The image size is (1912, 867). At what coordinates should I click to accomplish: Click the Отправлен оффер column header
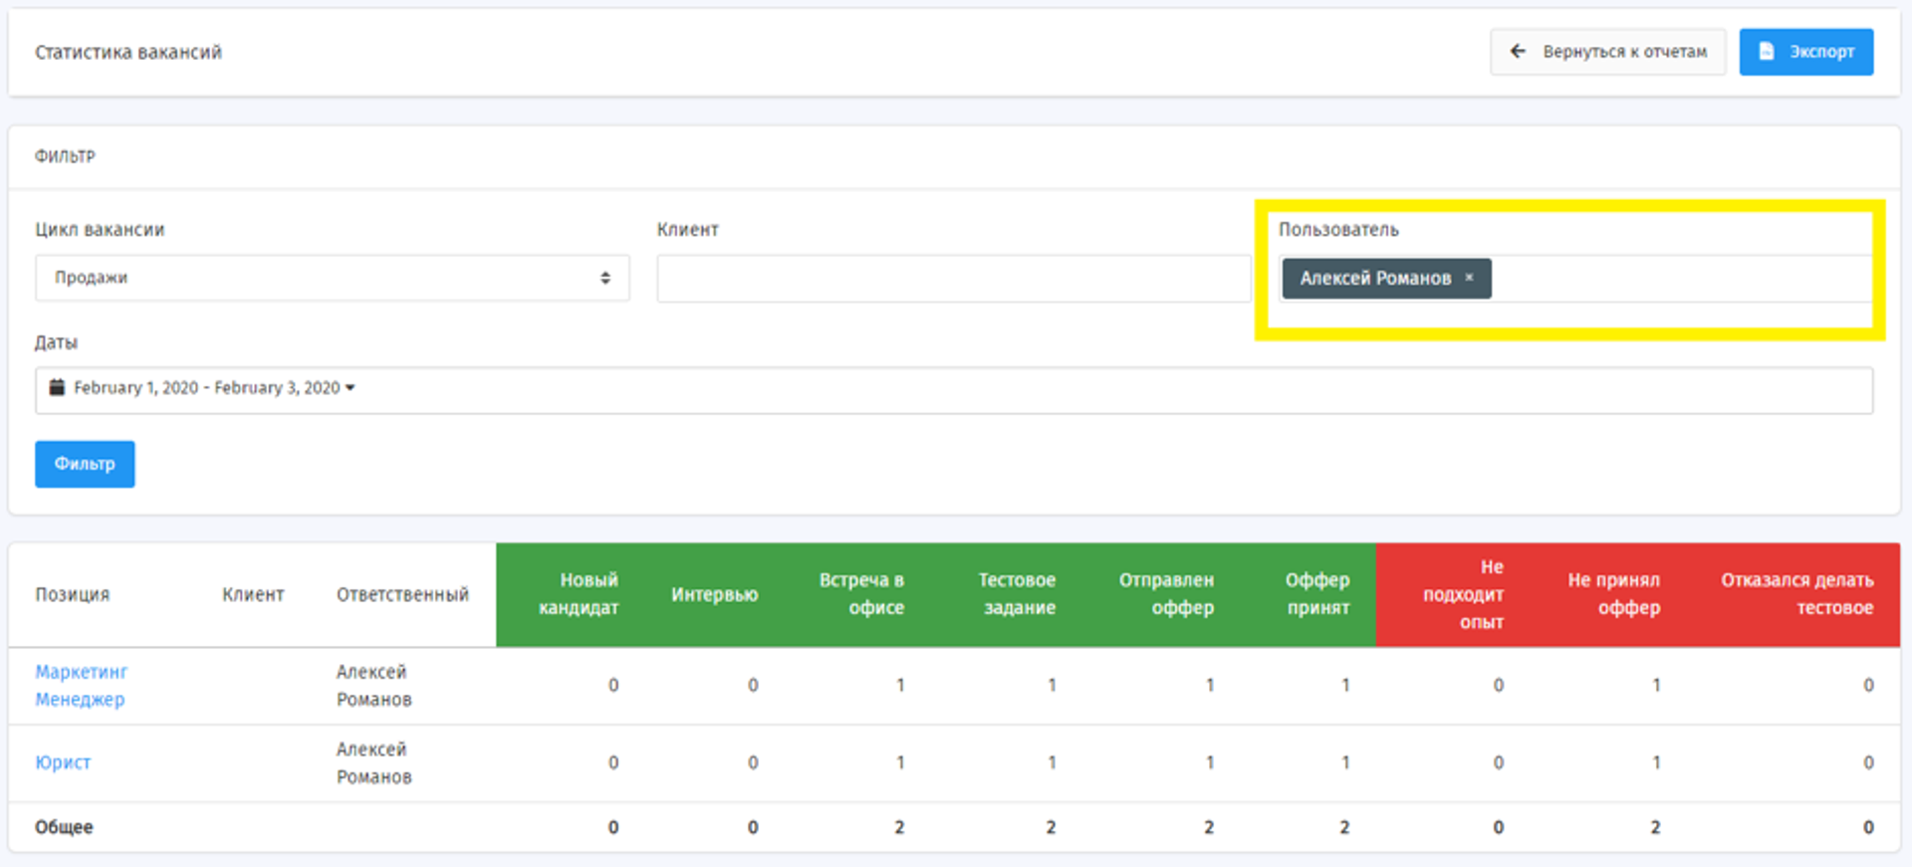(x=1166, y=594)
